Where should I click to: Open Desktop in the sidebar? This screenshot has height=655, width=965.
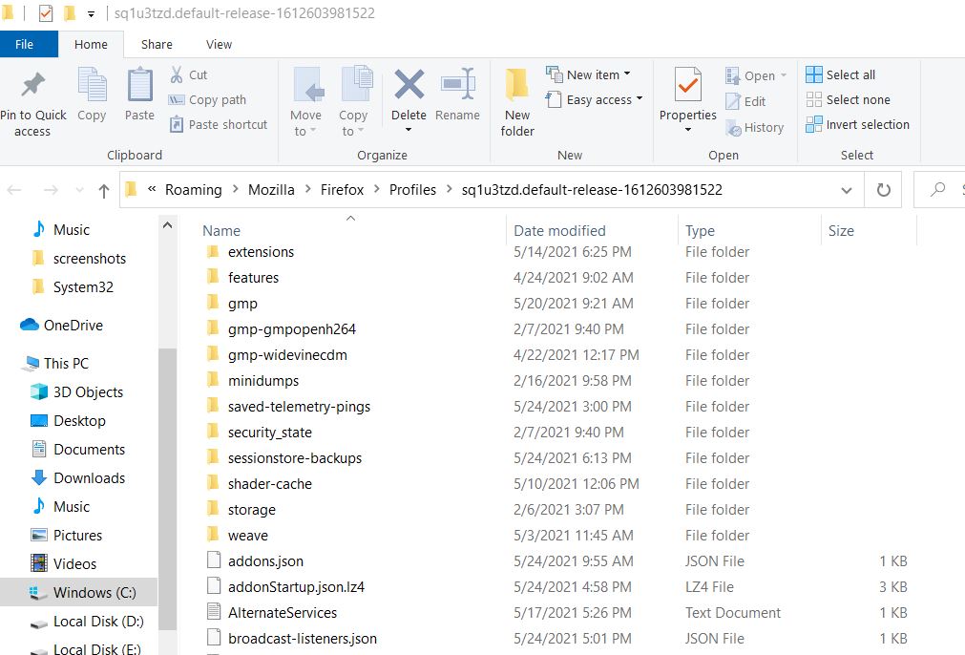pos(68,421)
